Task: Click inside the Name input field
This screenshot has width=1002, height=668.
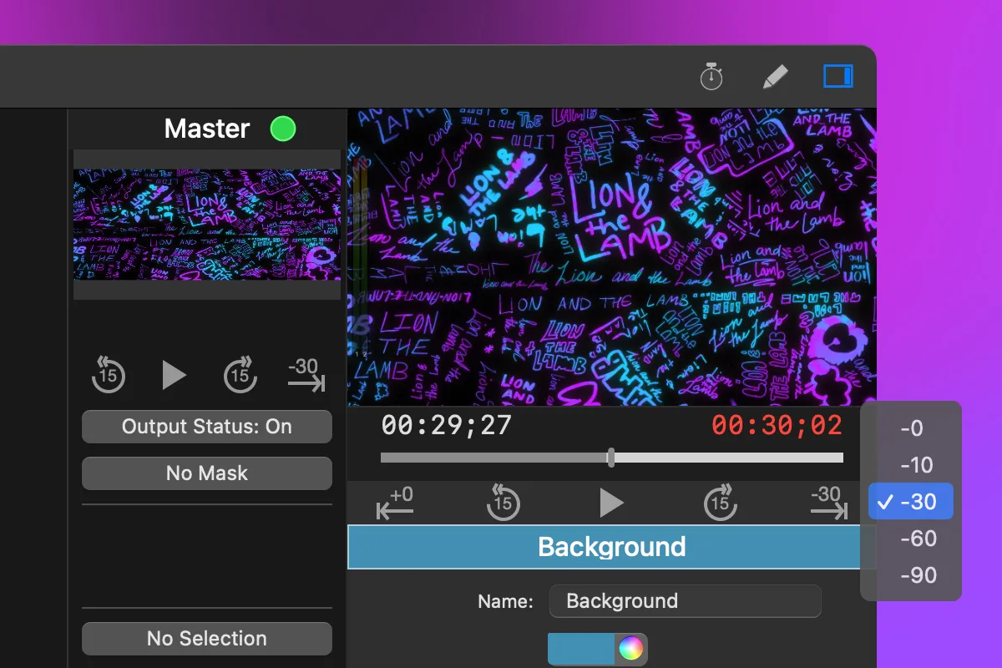Action: (x=685, y=600)
